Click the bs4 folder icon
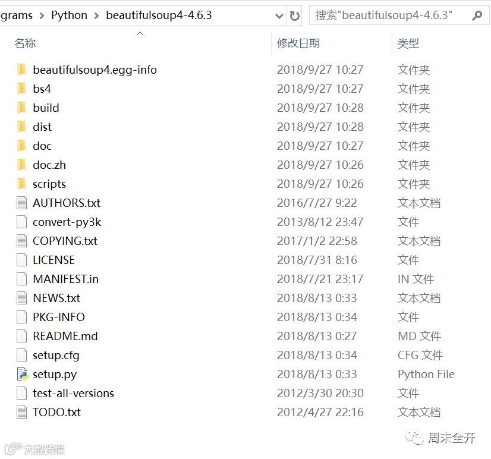 (x=21, y=89)
